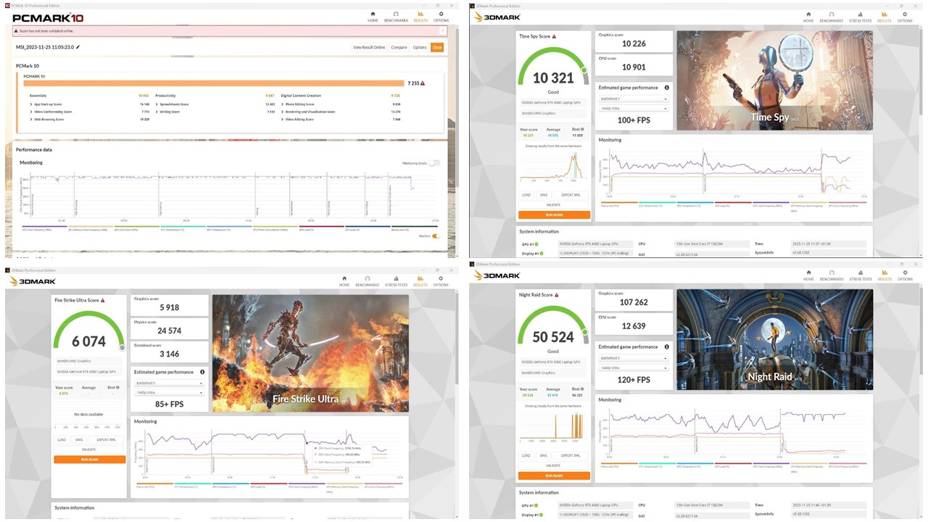Open 1440p Ultra dropdown in Night Raid window

click(634, 368)
